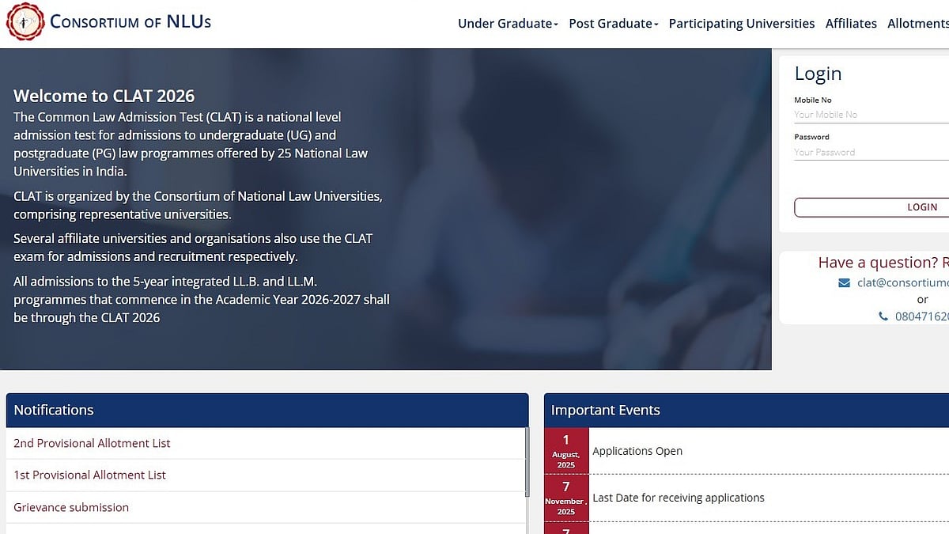Expand the Under Graduate caret arrow

coord(558,25)
